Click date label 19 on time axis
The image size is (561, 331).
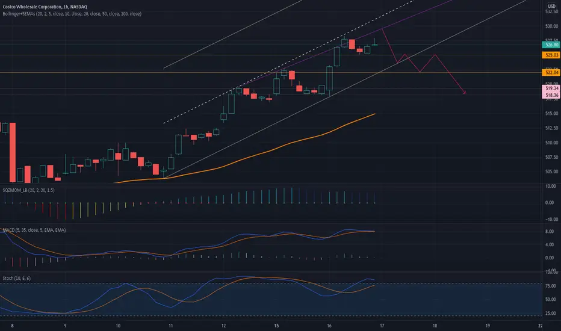[x=488, y=326]
